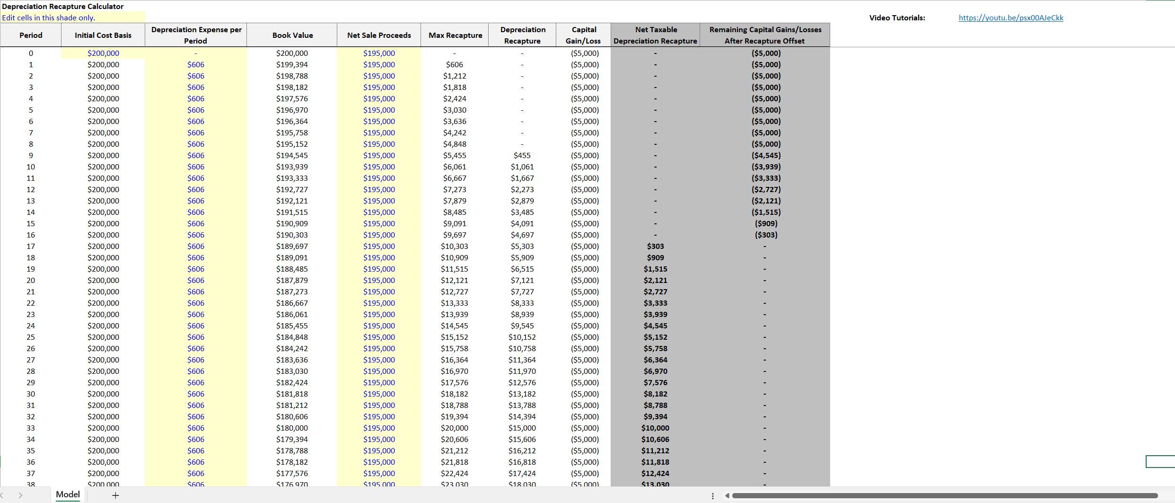Select Remaining Capital Loss value ($303)

pyautogui.click(x=766, y=235)
